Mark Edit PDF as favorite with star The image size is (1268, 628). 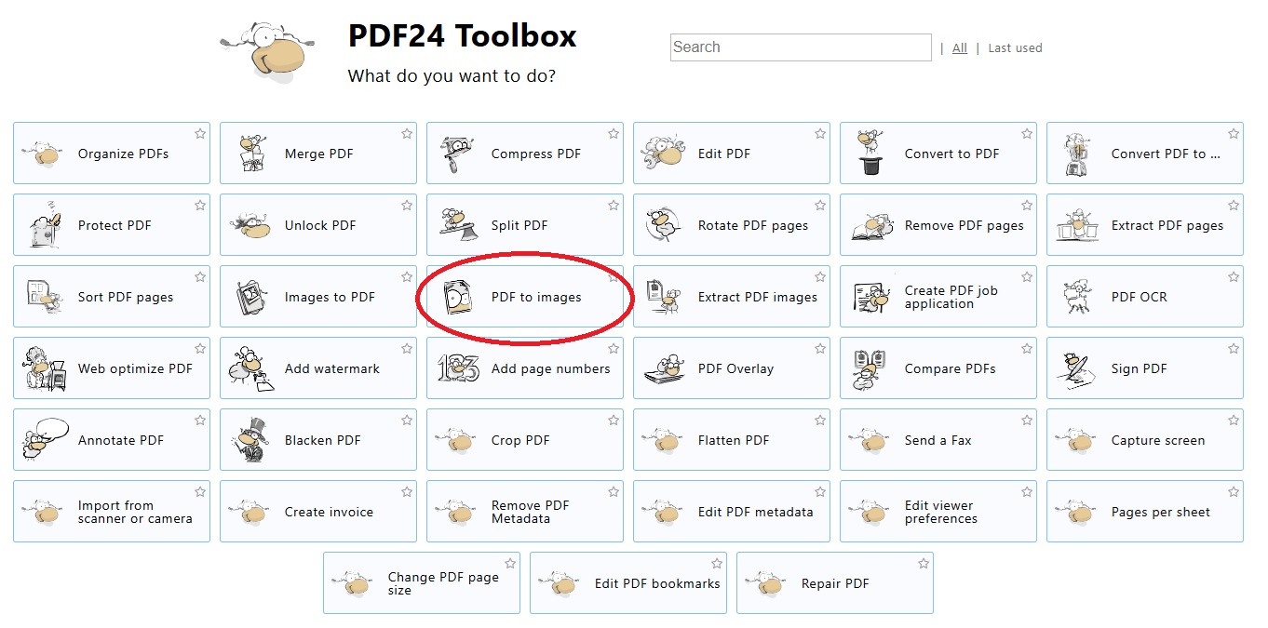pos(820,134)
